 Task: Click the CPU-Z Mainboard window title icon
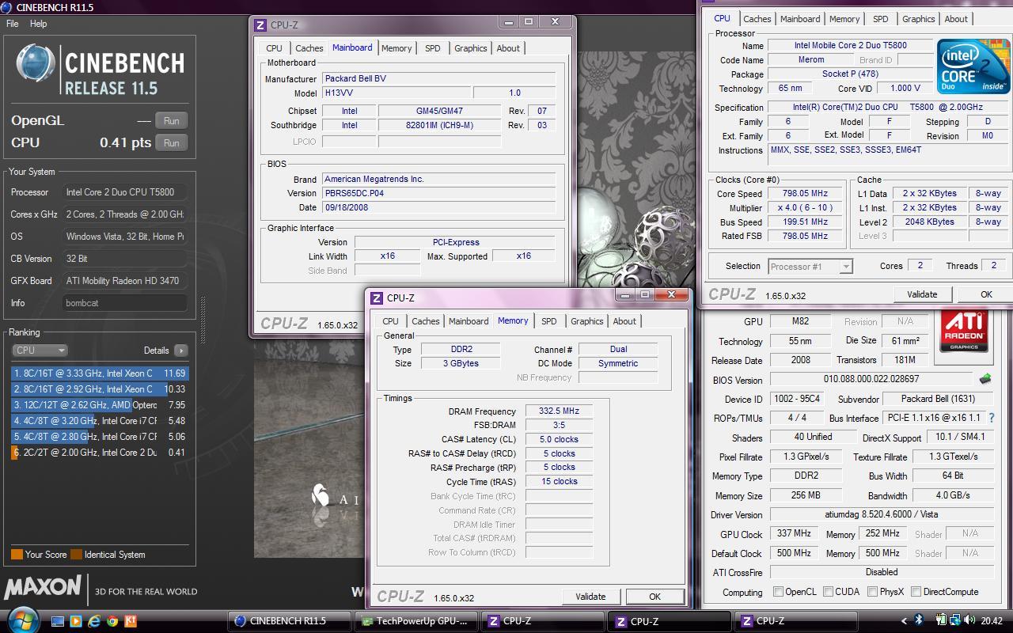pos(260,25)
